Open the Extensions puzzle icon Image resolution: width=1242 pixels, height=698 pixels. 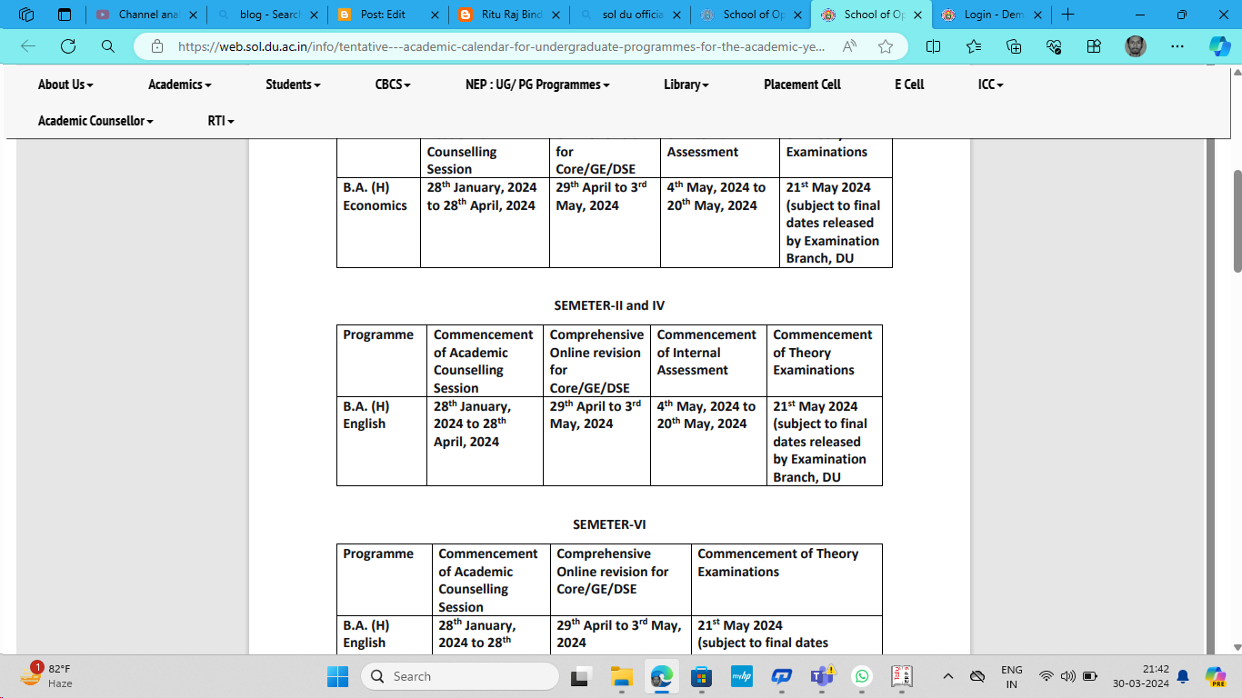tap(1094, 46)
